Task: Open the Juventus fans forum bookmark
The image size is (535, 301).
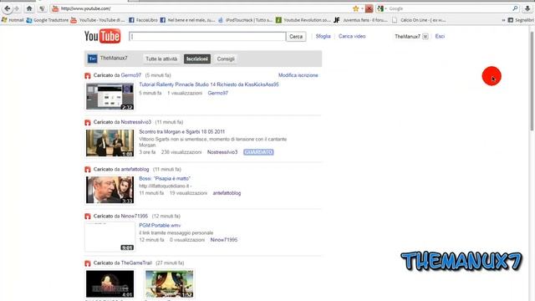Action: [x=360, y=20]
